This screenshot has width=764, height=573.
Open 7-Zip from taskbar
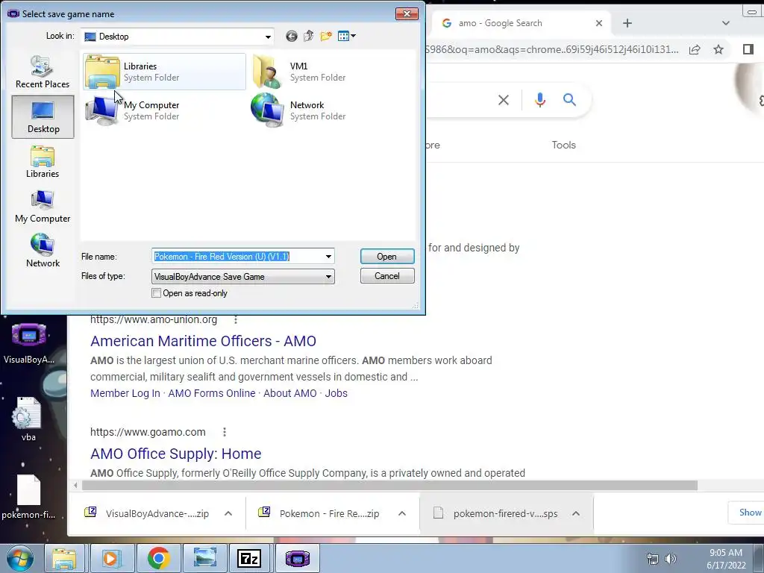[249, 559]
